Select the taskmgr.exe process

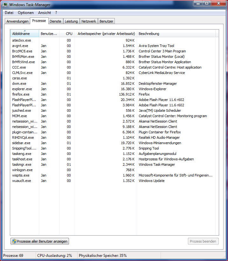(113, 164)
